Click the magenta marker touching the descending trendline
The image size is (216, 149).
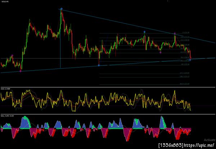[175, 33]
